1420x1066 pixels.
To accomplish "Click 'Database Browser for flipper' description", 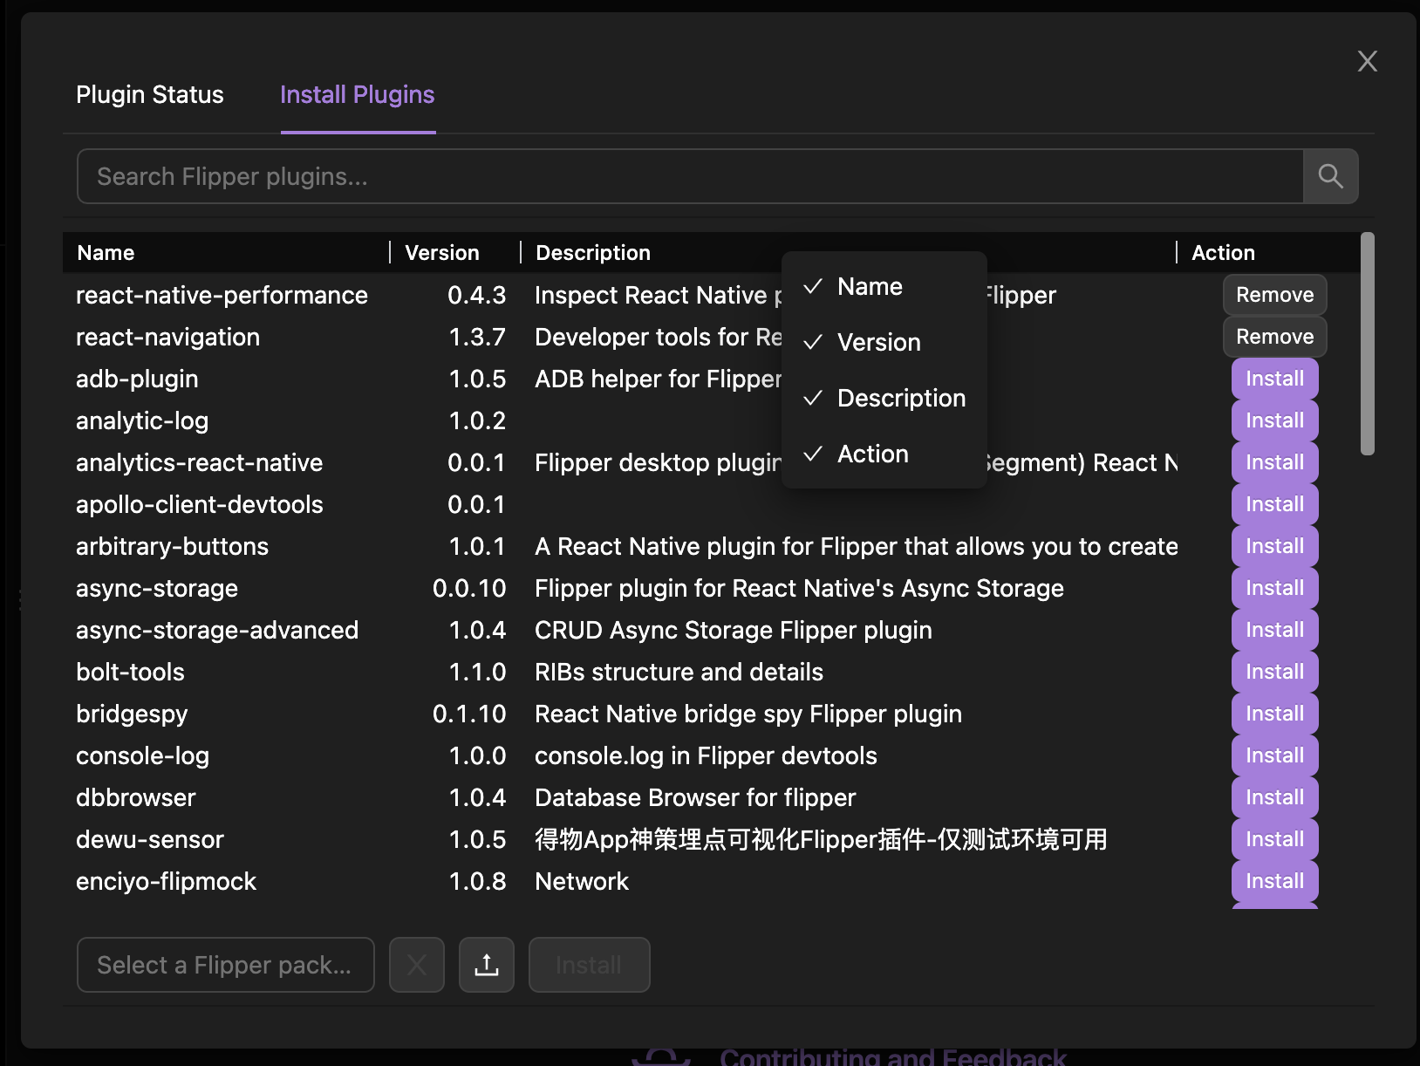I will click(x=695, y=797).
